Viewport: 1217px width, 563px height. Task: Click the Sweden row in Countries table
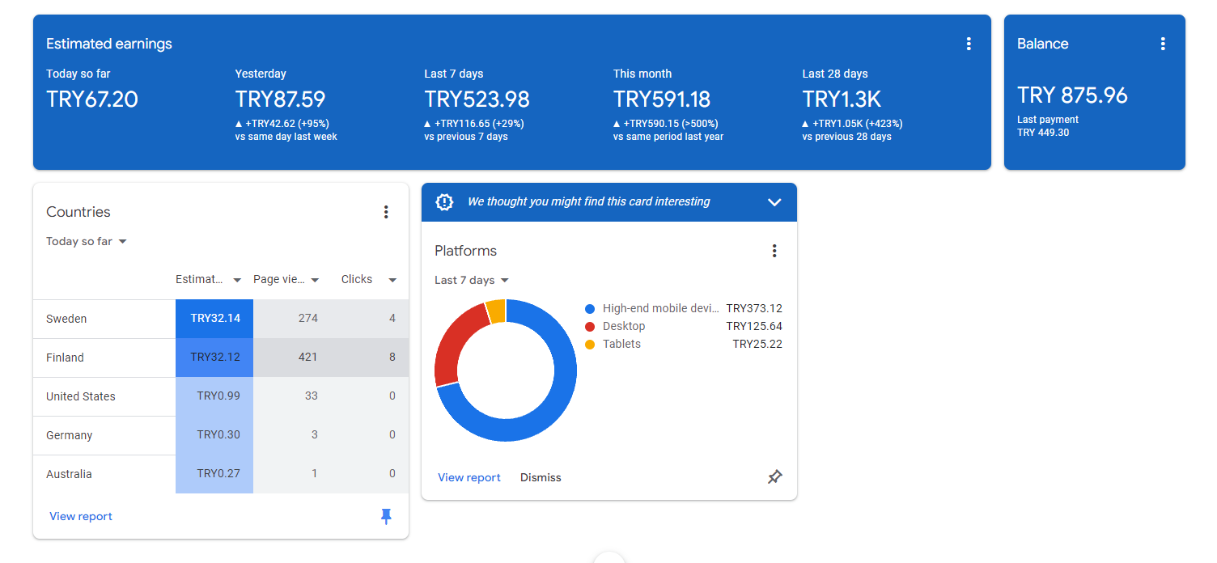pos(221,319)
